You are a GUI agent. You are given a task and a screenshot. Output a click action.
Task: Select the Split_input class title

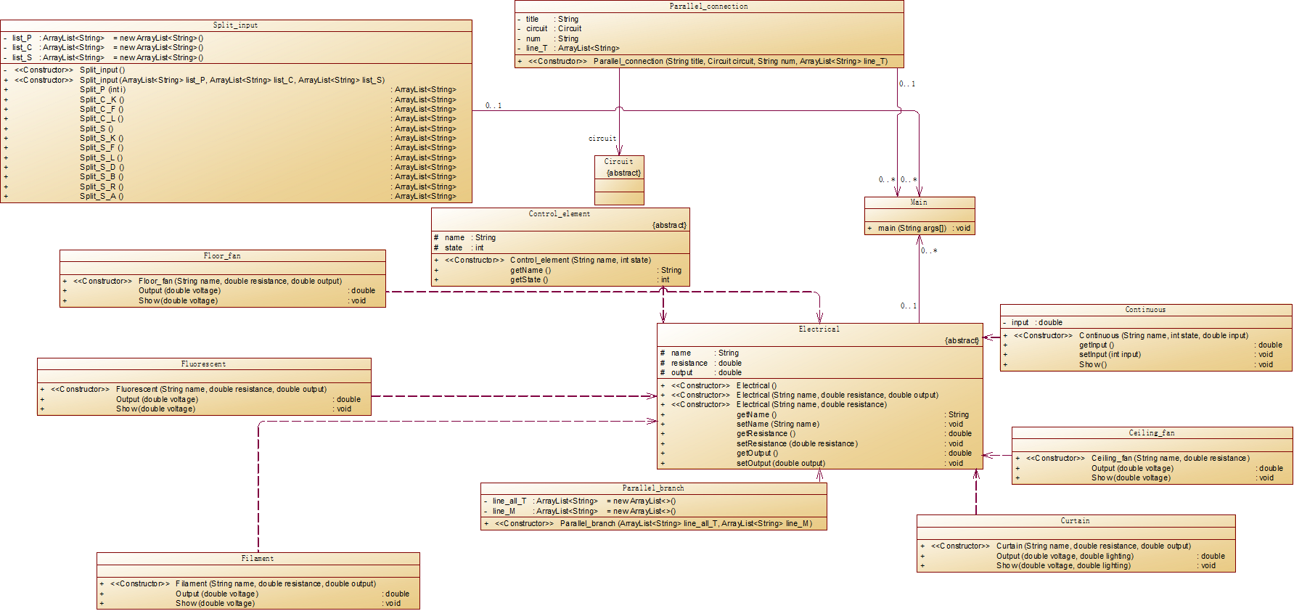tap(235, 25)
